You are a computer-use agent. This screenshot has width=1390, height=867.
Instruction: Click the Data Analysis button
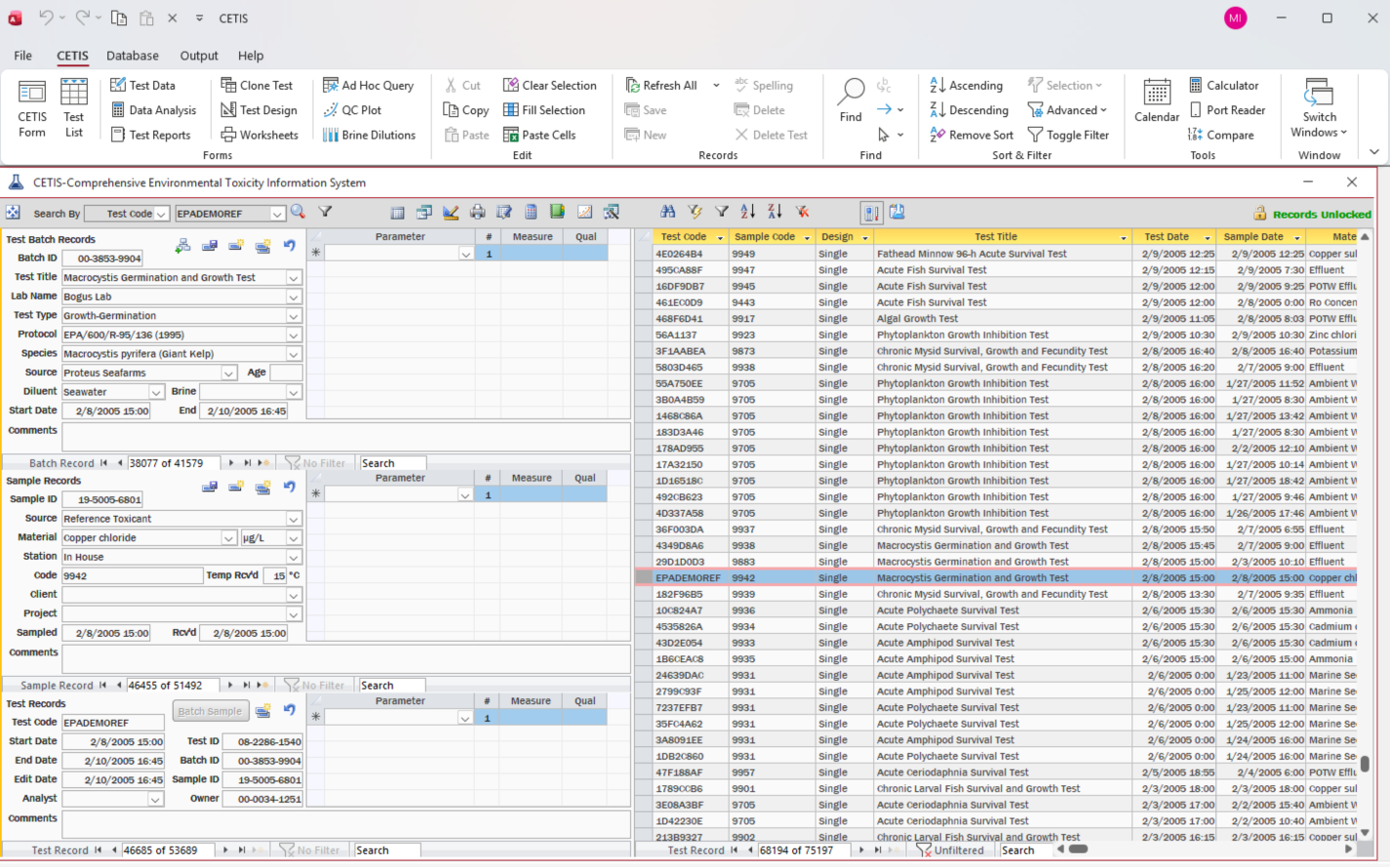[153, 110]
